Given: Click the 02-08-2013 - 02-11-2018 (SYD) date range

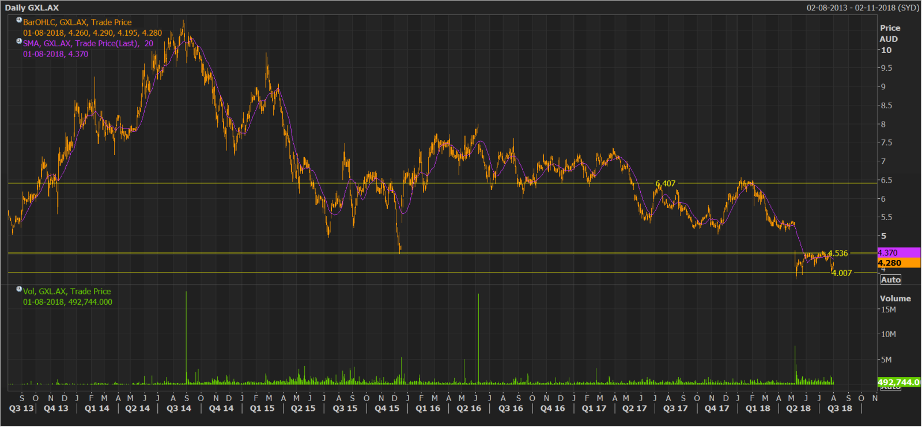Looking at the screenshot, I should point(863,7).
